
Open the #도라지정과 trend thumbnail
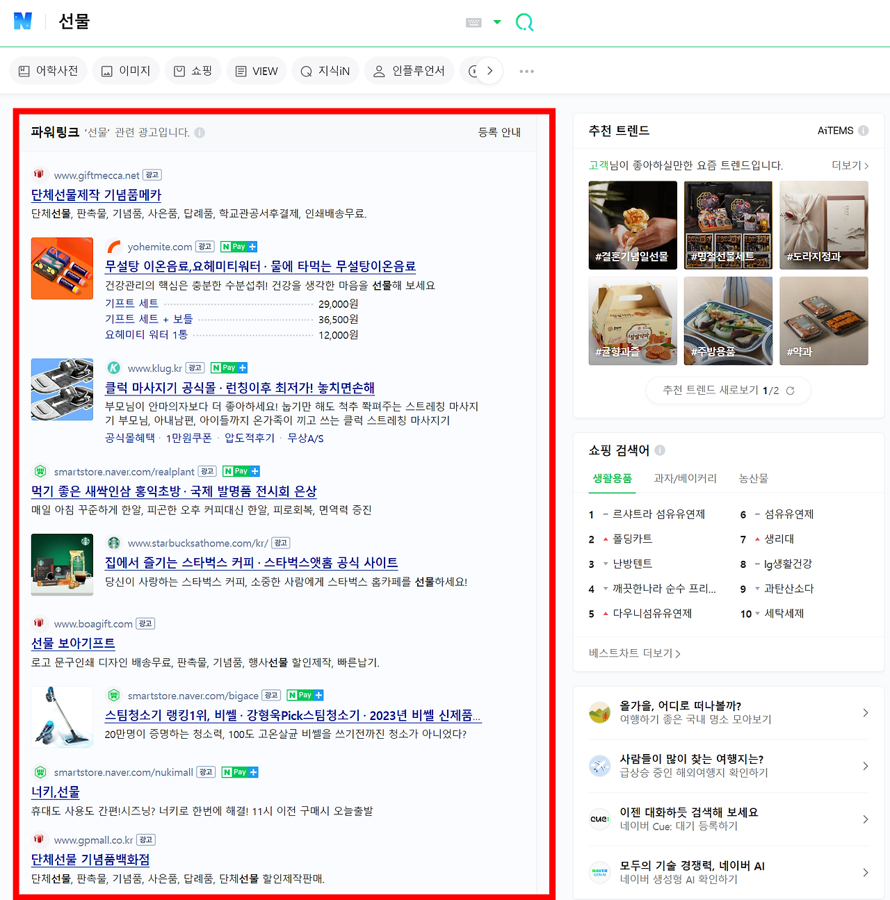(824, 225)
